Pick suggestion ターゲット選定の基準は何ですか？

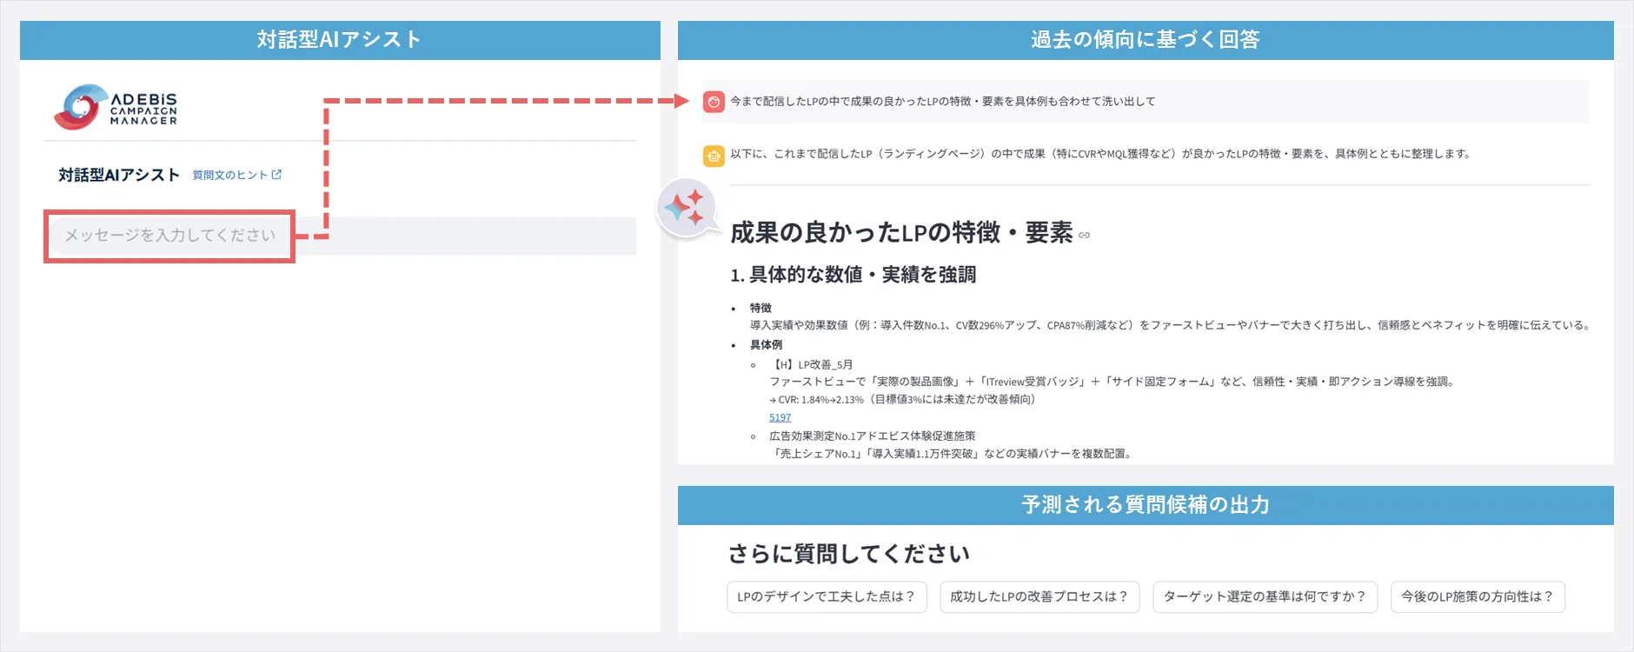pyautogui.click(x=1265, y=596)
